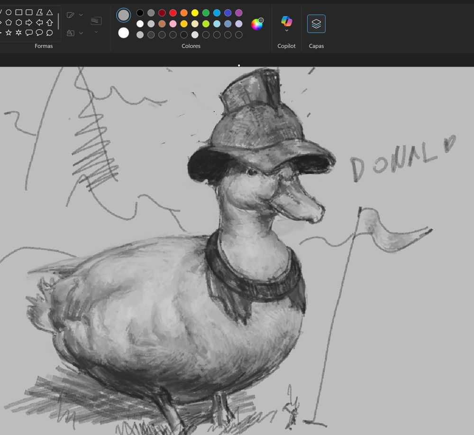
Task: Select the Polygon shape
Action: point(39,12)
